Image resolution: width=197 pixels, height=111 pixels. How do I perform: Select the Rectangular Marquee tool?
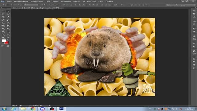3,11
